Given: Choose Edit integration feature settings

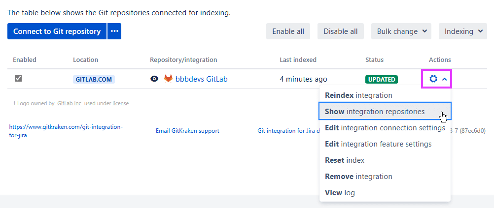Looking at the screenshot, I should pos(378,144).
